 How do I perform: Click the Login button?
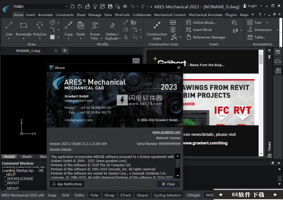coord(250,6)
